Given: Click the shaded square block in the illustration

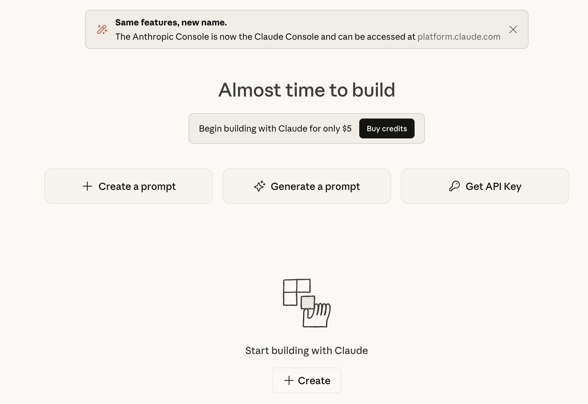Looking at the screenshot, I should (x=308, y=302).
